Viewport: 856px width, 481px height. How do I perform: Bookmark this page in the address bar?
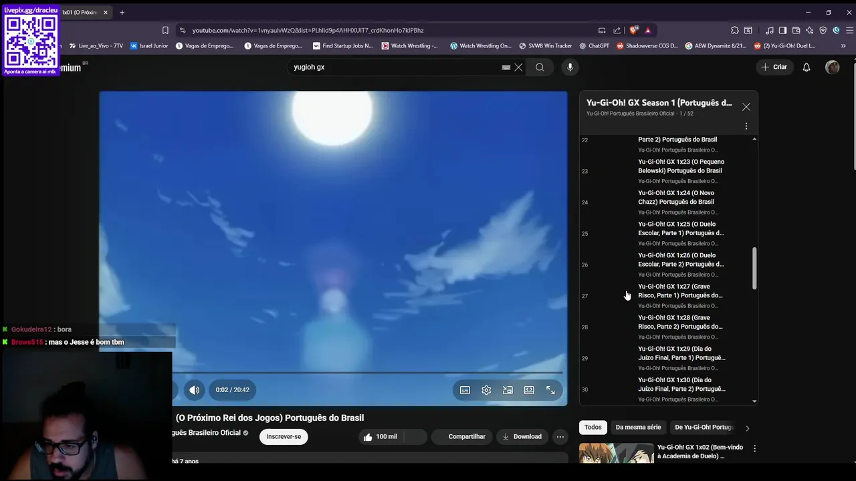click(165, 30)
